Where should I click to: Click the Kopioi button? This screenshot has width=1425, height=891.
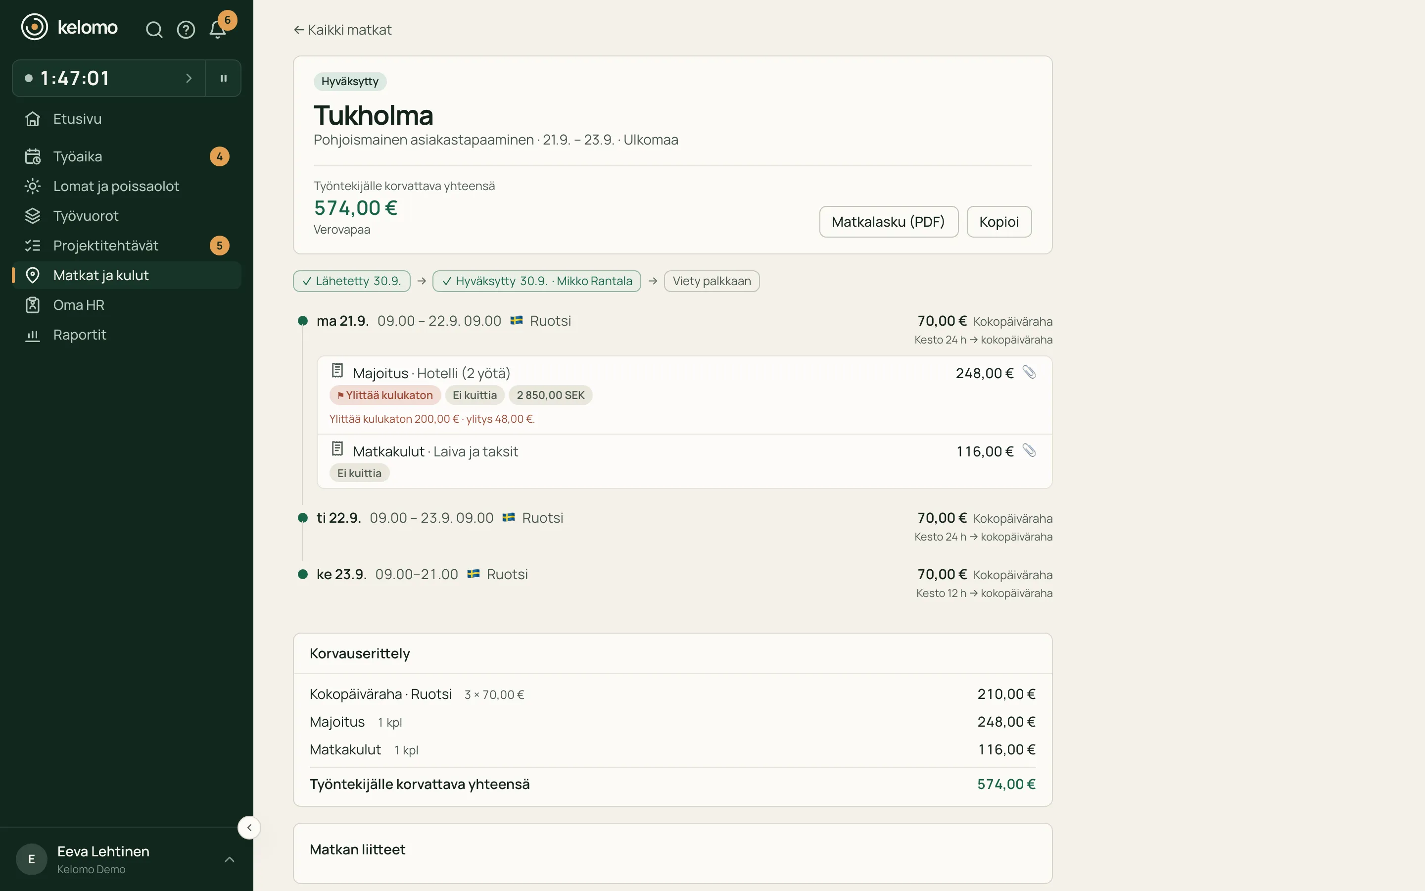998,222
